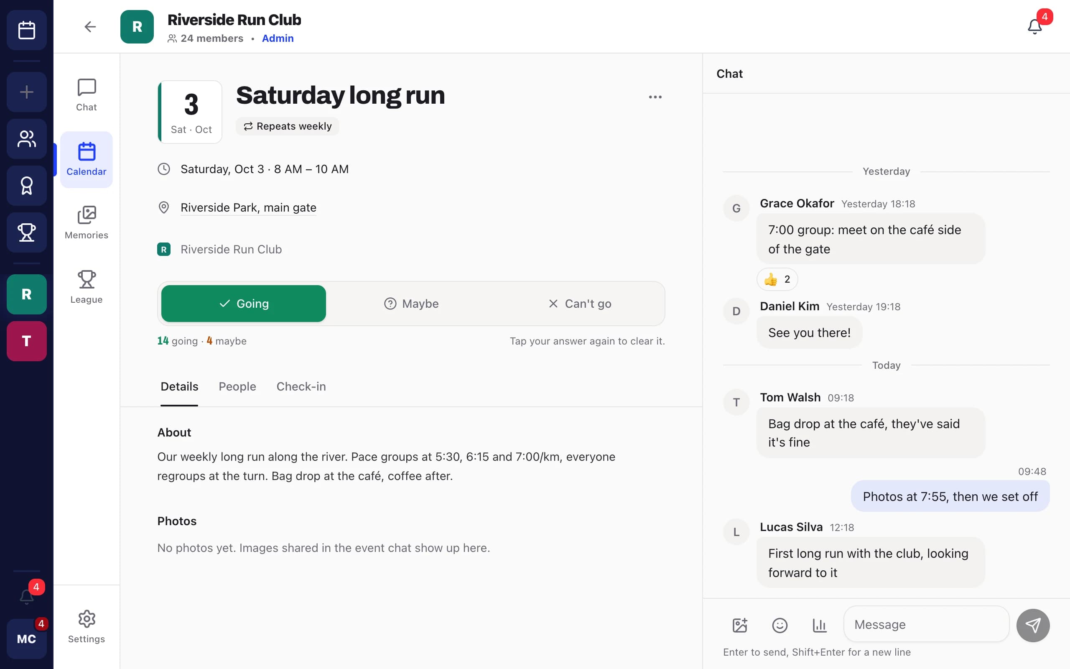The height and width of the screenshot is (669, 1070).
Task: Open the trophy icon in dark rail
Action: click(x=26, y=232)
